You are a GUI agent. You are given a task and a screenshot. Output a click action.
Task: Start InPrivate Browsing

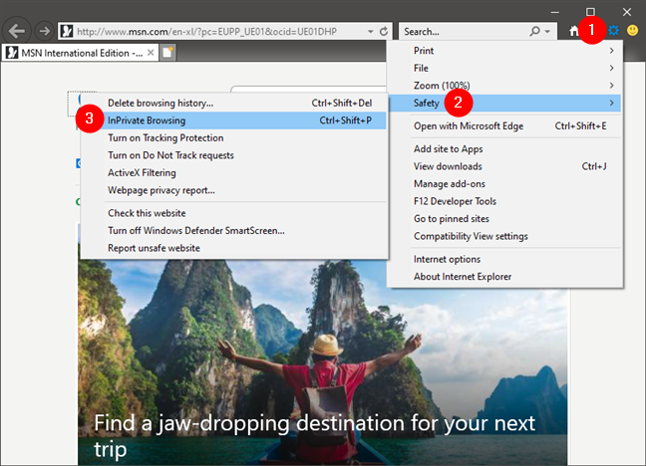(x=233, y=120)
